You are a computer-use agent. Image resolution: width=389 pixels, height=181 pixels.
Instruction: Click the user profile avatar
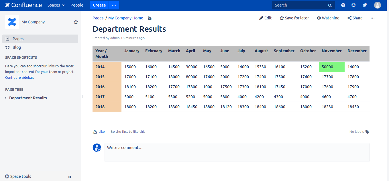tap(378, 5)
